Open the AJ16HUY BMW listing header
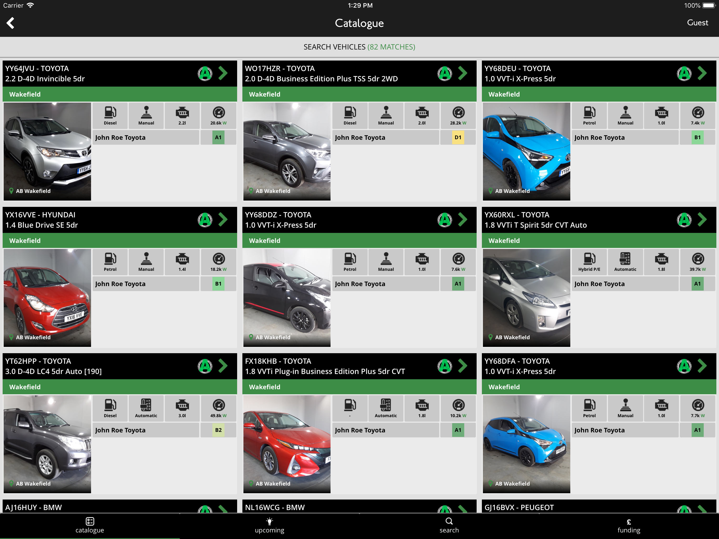The width and height of the screenshot is (719, 539). click(x=120, y=507)
